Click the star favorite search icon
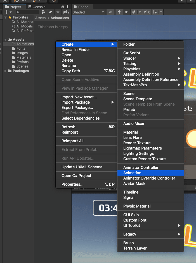Image resolution: width=196 pixels, height=263 pixels. coord(58,12)
